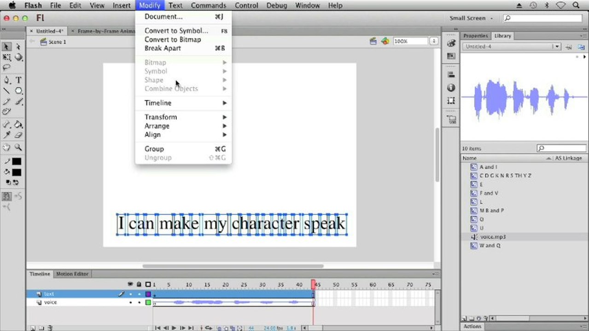Select the Subselection tool
Image resolution: width=589 pixels, height=331 pixels.
coord(18,47)
